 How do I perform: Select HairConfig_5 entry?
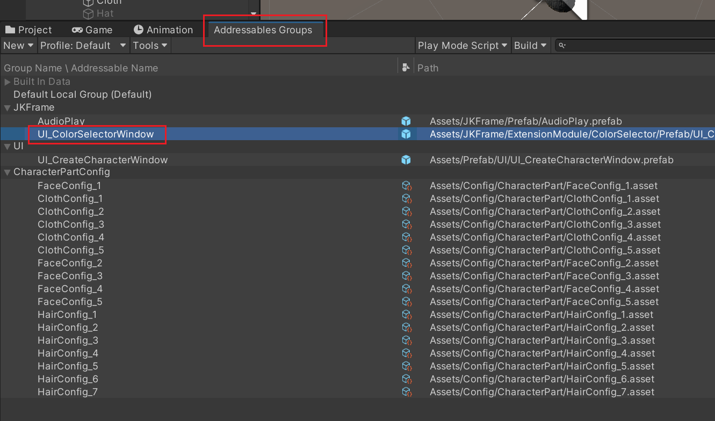pos(68,366)
